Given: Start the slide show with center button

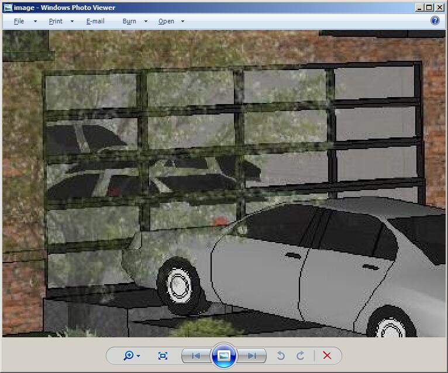Looking at the screenshot, I should [224, 355].
